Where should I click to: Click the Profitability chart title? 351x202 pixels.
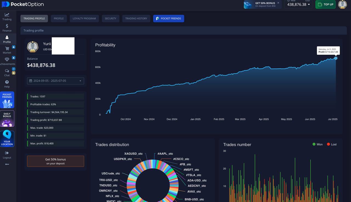coord(105,45)
